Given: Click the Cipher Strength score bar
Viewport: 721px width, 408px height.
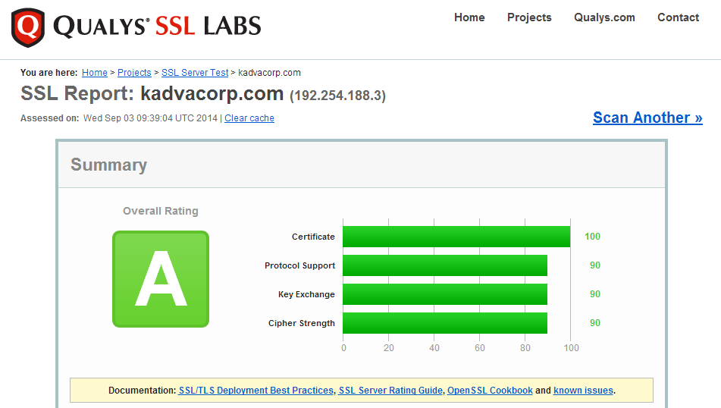Looking at the screenshot, I should (x=445, y=323).
